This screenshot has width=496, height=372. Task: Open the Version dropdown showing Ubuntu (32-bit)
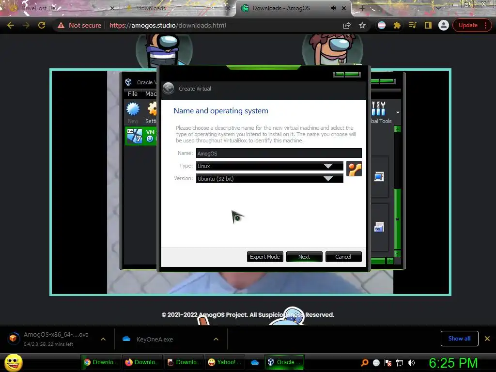269,178
